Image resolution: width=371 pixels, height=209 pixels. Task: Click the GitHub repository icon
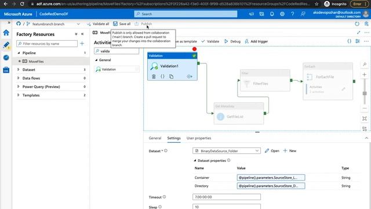click(19, 24)
